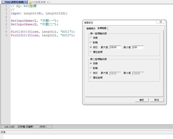Close the RSI指標(指標) editor tab
Screen dimensions: 173x139
48,2
